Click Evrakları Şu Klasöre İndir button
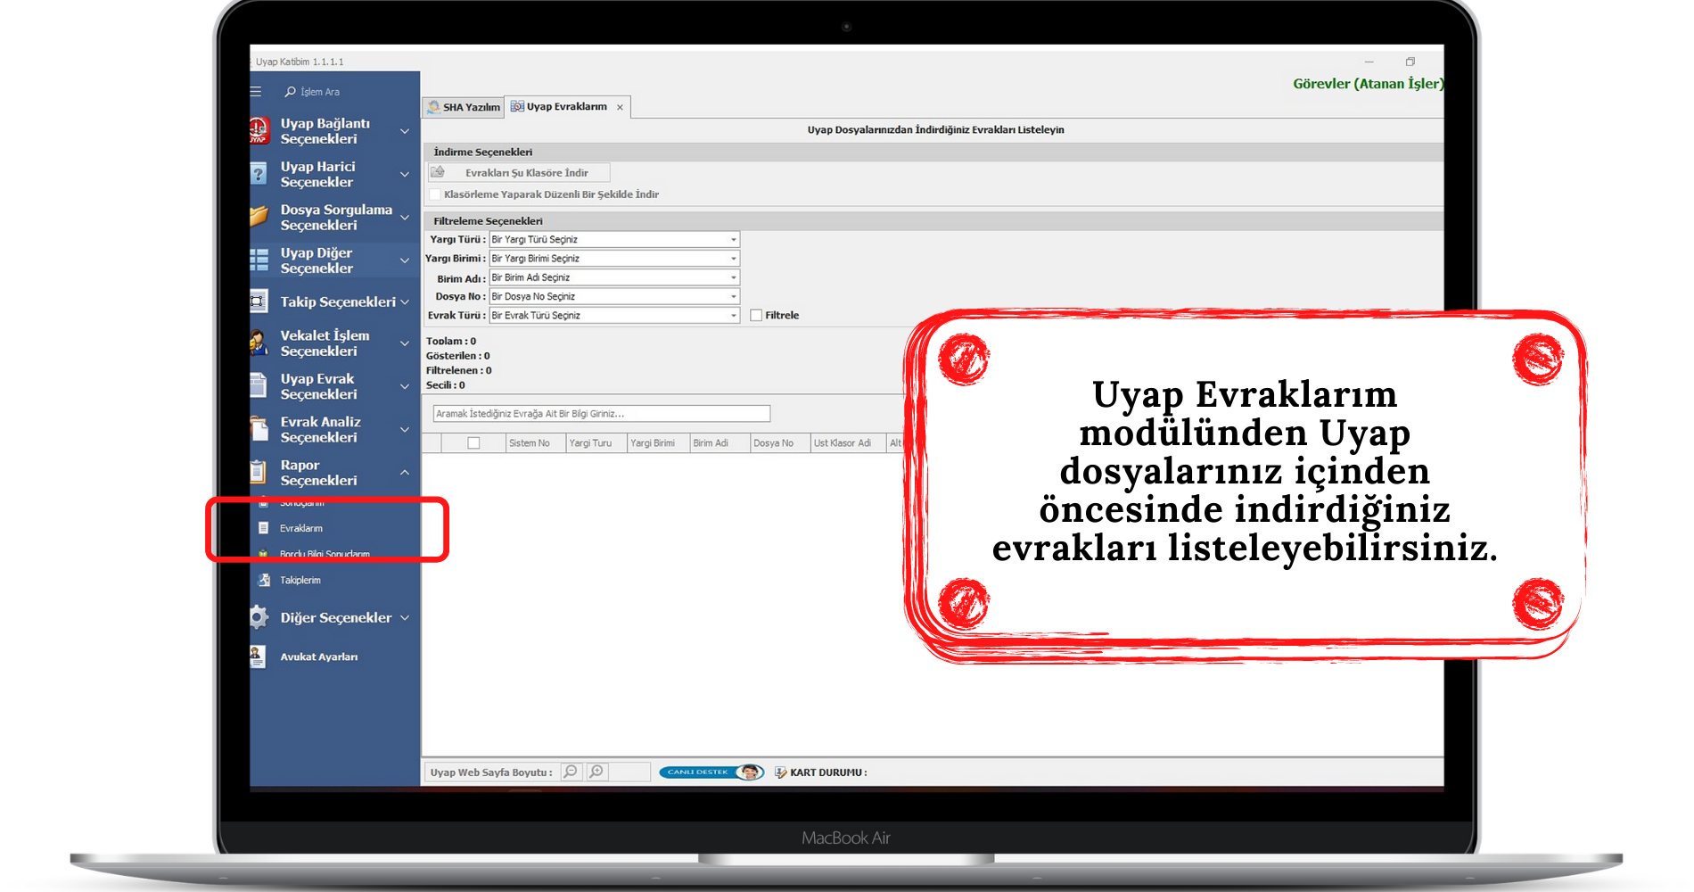The width and height of the screenshot is (1694, 892). 519,172
